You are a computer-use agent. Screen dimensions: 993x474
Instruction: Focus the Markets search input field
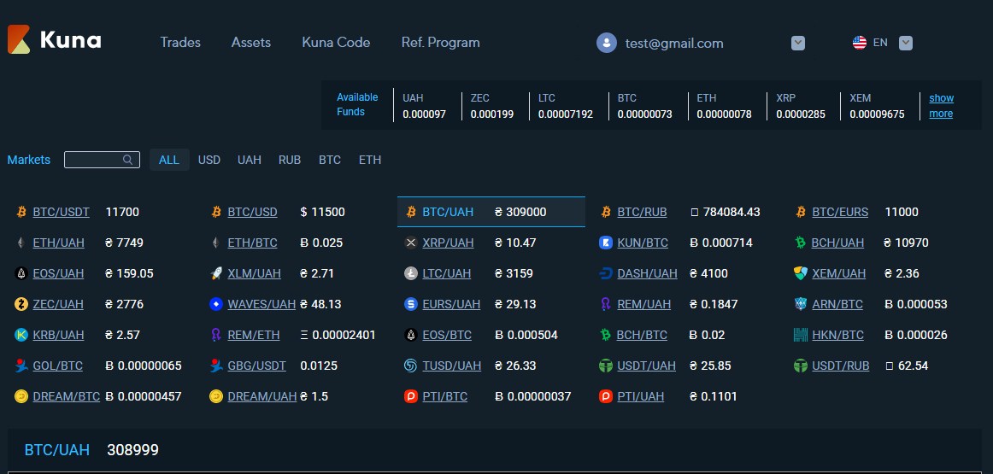point(92,160)
